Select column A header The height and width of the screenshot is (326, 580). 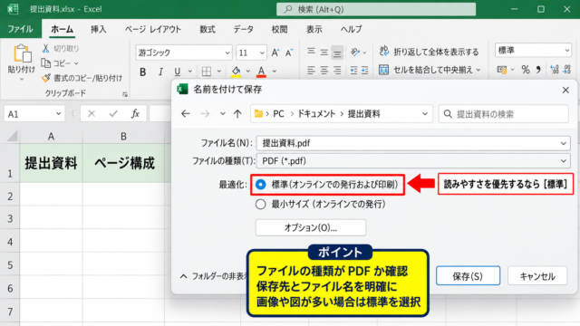pyautogui.click(x=51, y=137)
